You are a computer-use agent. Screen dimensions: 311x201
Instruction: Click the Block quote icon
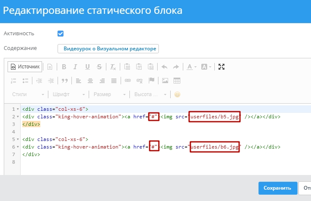click(64, 81)
